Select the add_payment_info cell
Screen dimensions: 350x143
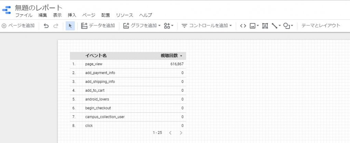[100, 73]
